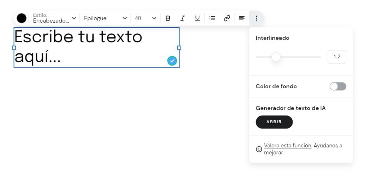Enable the Color de fondo toggle
Viewport: 383px width, 186px height.
click(338, 86)
